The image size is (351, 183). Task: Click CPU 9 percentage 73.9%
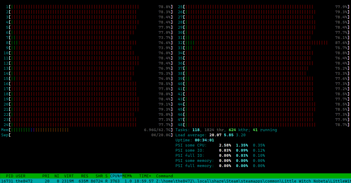(x=165, y=48)
